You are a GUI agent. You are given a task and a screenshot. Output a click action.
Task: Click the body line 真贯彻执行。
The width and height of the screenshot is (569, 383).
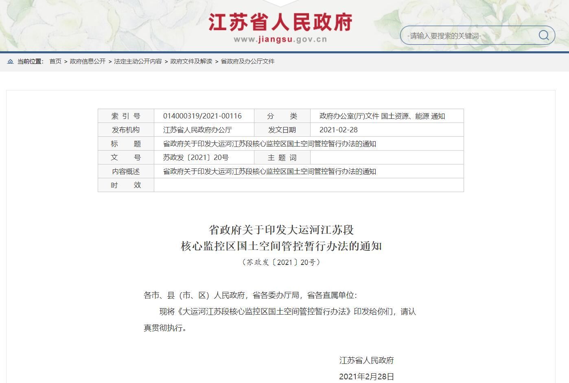coord(166,328)
